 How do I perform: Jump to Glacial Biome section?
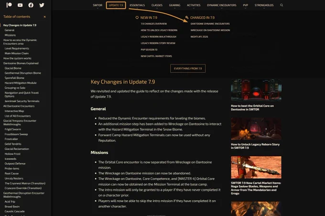(x=13, y=68)
